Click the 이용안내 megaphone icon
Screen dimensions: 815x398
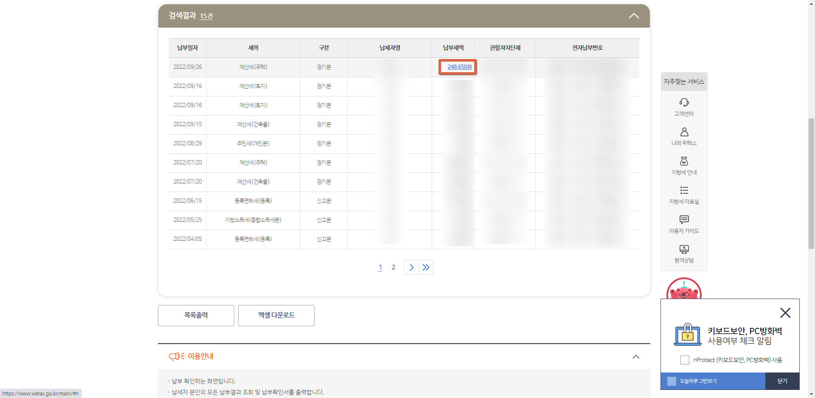tap(176, 356)
